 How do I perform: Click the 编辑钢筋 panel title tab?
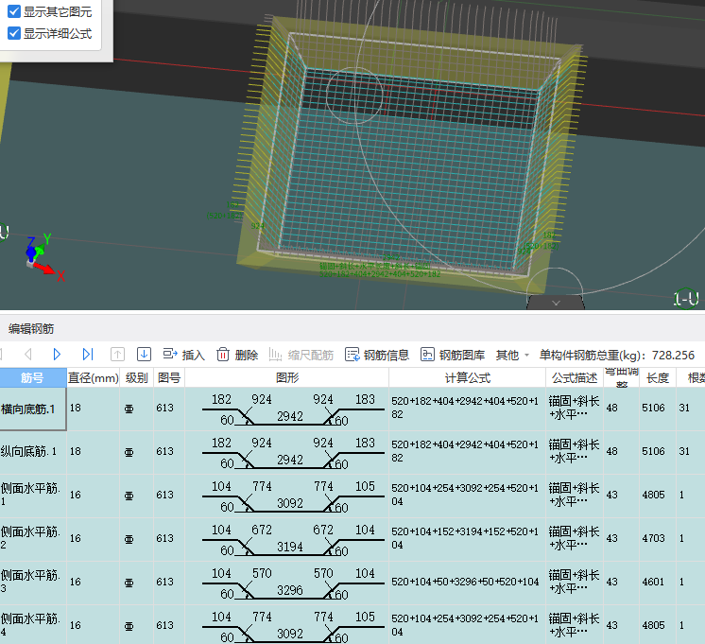32,329
